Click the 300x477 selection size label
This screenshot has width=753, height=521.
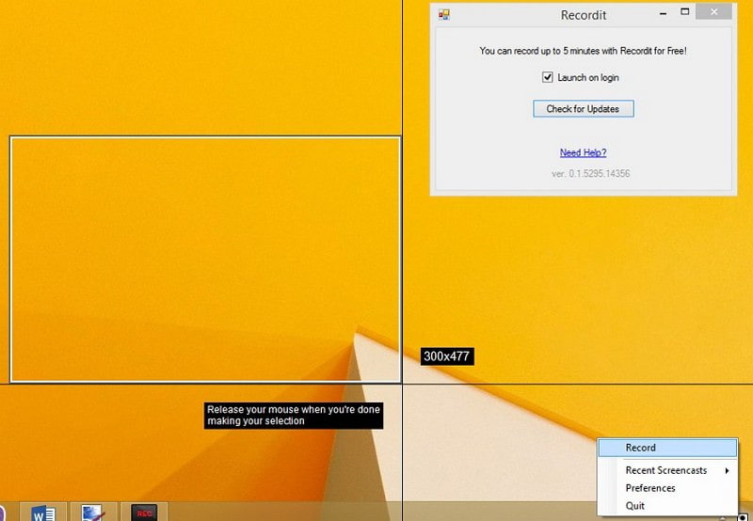point(447,356)
